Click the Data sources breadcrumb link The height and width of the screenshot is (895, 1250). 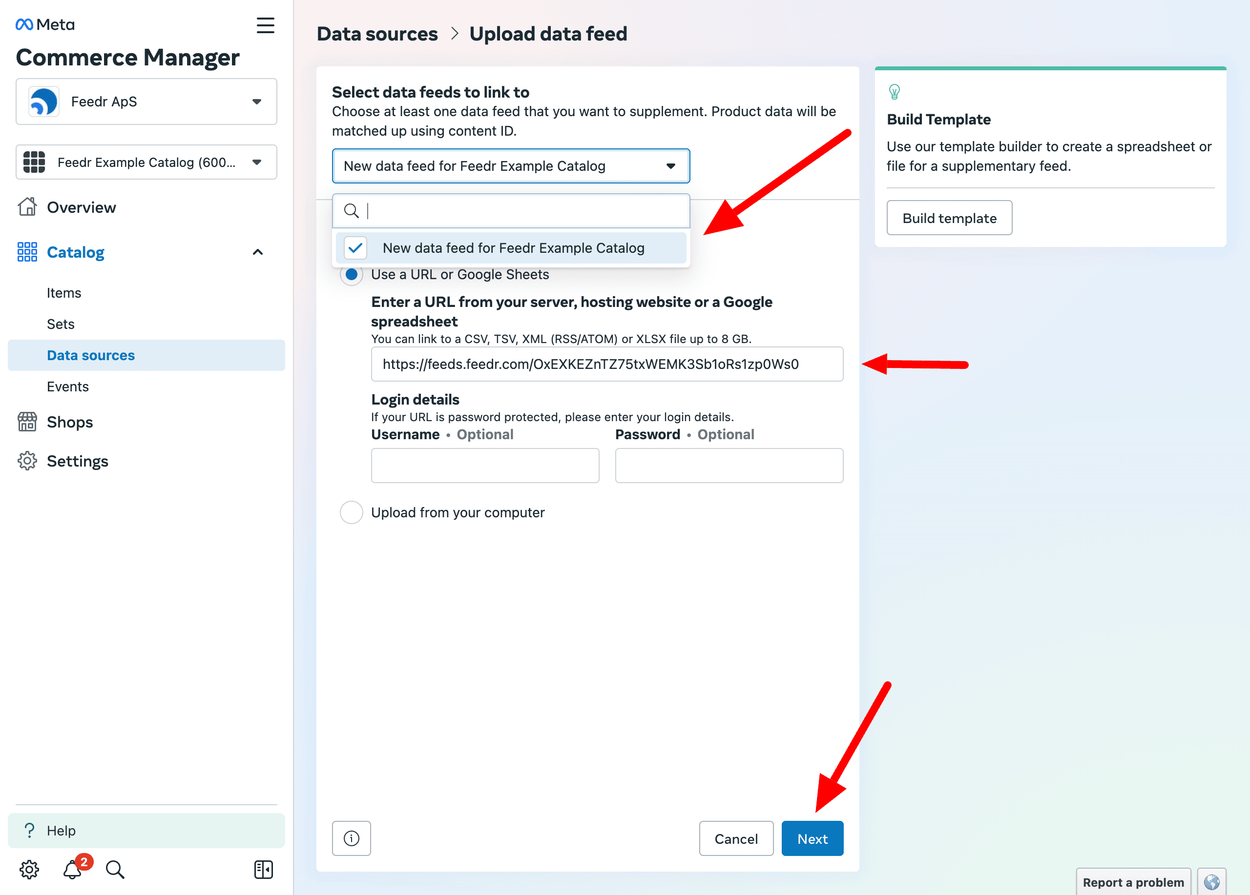[377, 34]
